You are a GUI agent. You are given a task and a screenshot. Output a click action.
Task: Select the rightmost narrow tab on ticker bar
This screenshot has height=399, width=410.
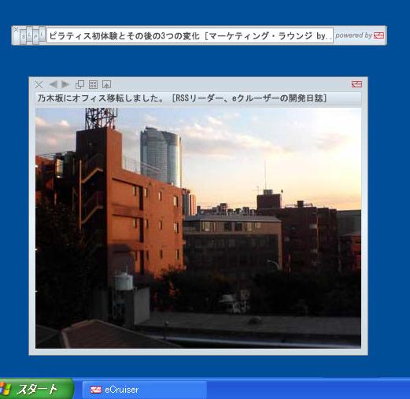coord(42,34)
